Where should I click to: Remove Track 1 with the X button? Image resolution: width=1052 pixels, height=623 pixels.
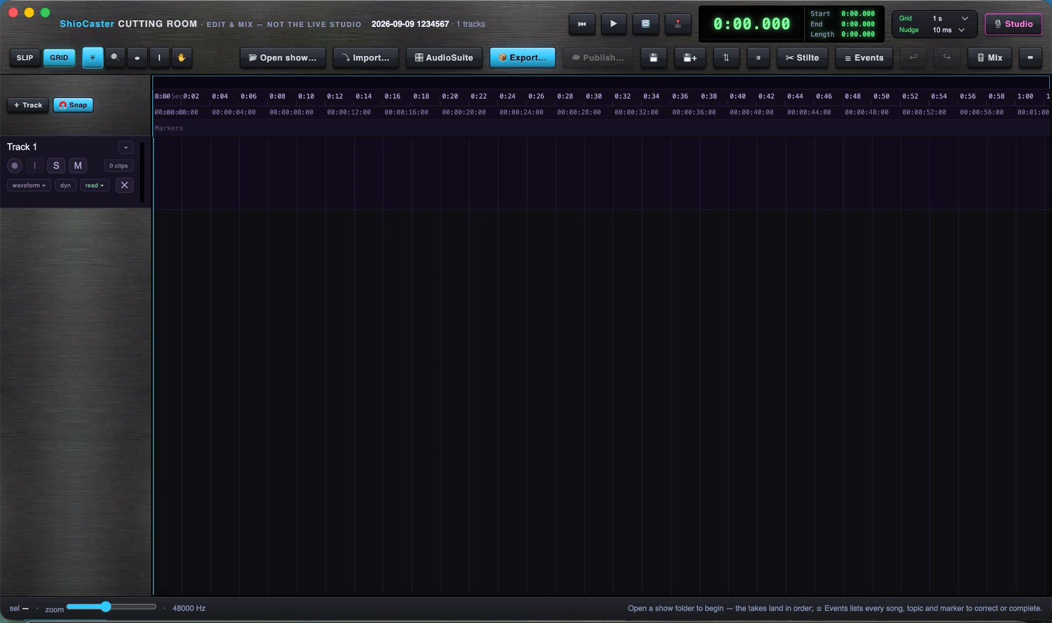tap(124, 185)
